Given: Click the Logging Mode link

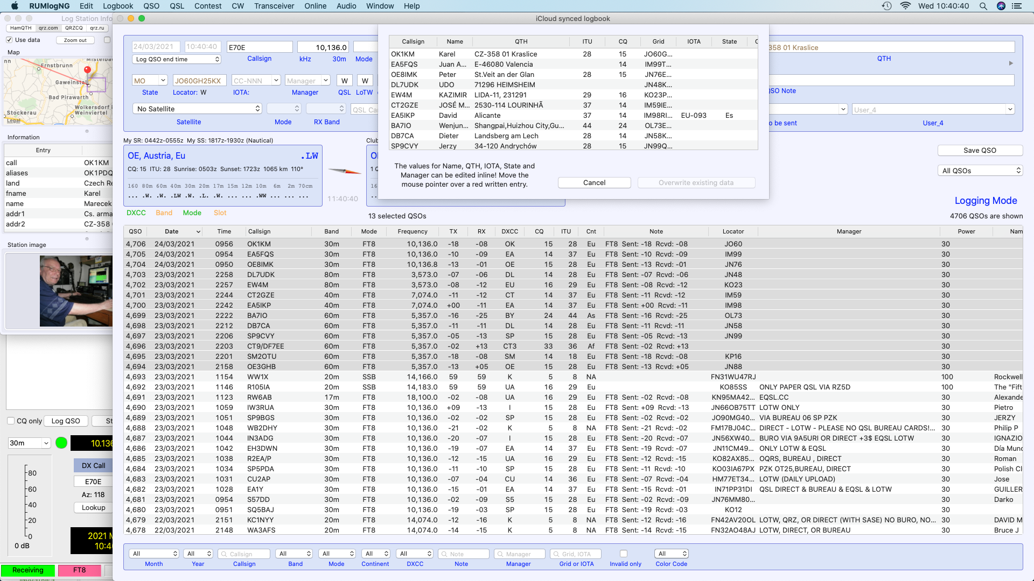Looking at the screenshot, I should (986, 201).
